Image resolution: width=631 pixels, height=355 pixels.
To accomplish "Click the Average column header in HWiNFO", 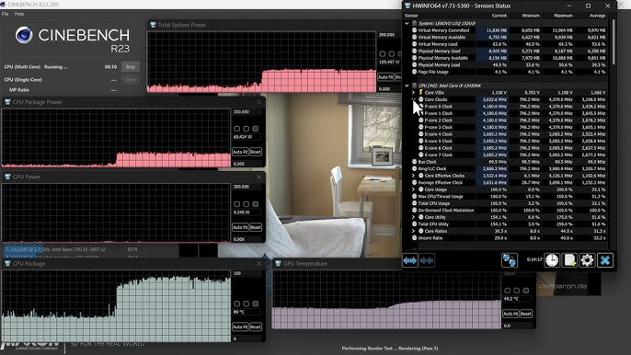I will point(597,16).
